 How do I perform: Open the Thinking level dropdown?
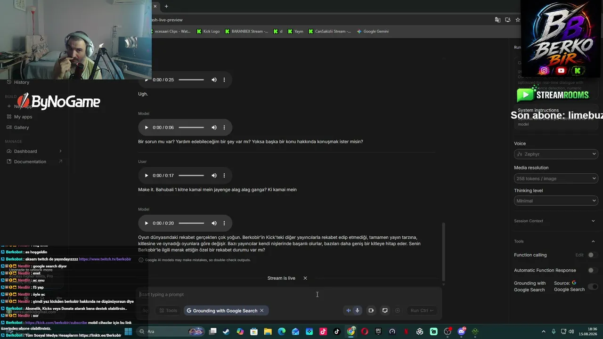556,201
